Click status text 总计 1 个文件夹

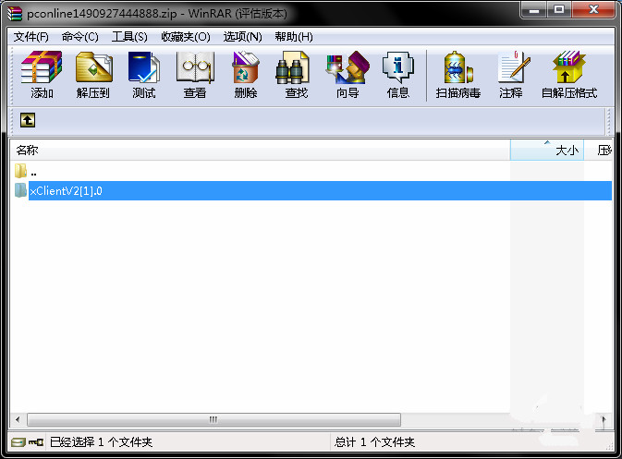374,442
